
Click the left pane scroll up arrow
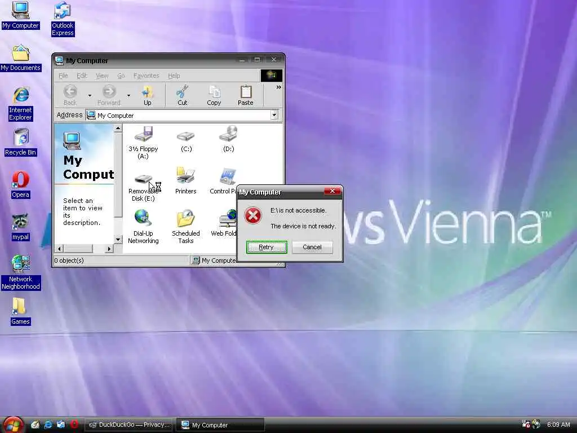tap(118, 128)
